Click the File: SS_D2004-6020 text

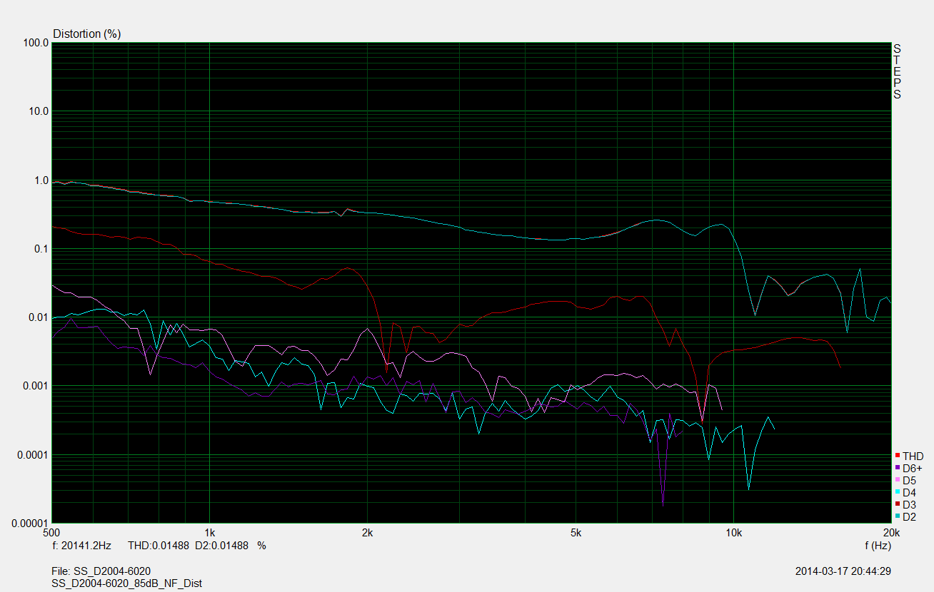tap(101, 571)
